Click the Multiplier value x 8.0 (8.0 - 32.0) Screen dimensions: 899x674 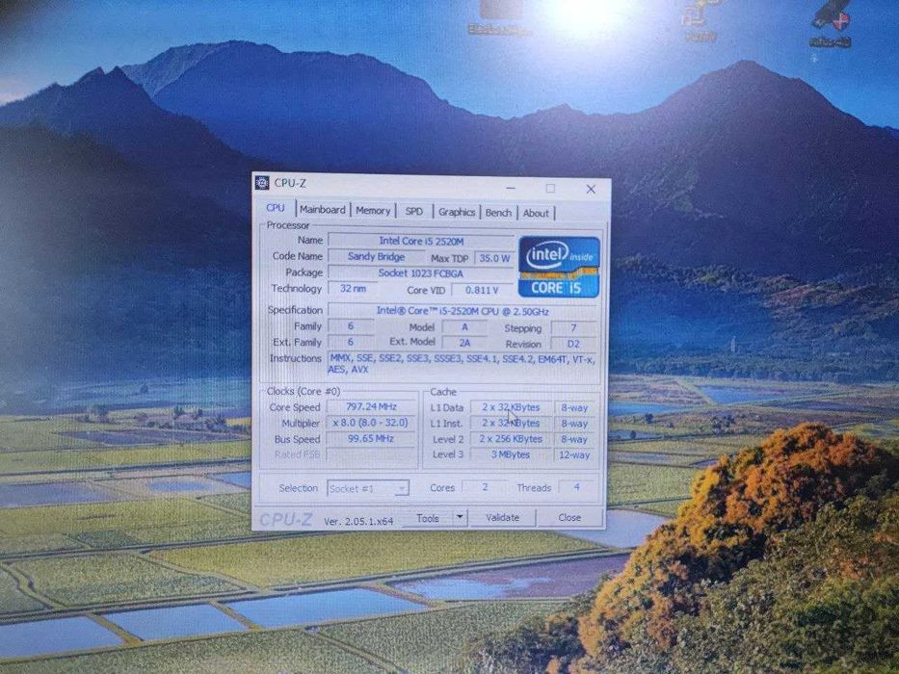pyautogui.click(x=371, y=423)
